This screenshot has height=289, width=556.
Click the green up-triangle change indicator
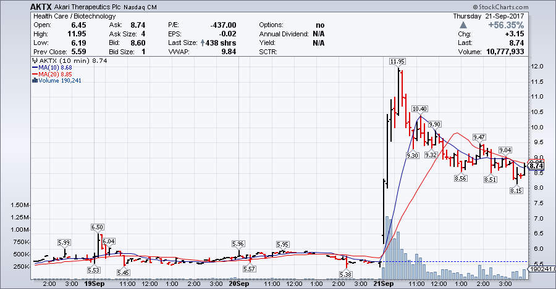tap(464, 25)
